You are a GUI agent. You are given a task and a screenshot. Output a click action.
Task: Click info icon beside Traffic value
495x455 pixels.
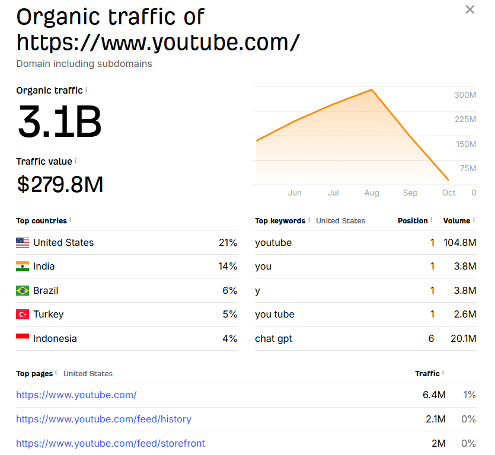tap(76, 161)
